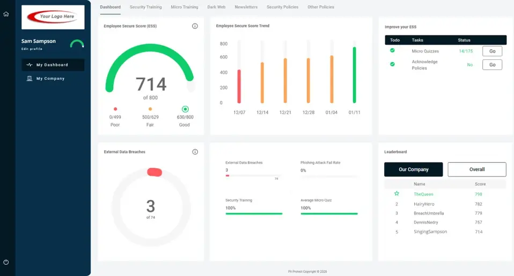Click the My Dashboard pulse icon

(29, 65)
